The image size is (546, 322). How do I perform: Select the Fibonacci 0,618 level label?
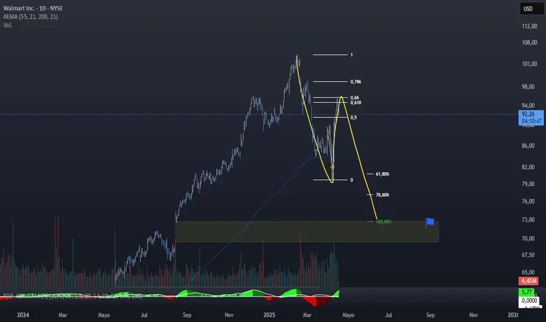pyautogui.click(x=356, y=102)
